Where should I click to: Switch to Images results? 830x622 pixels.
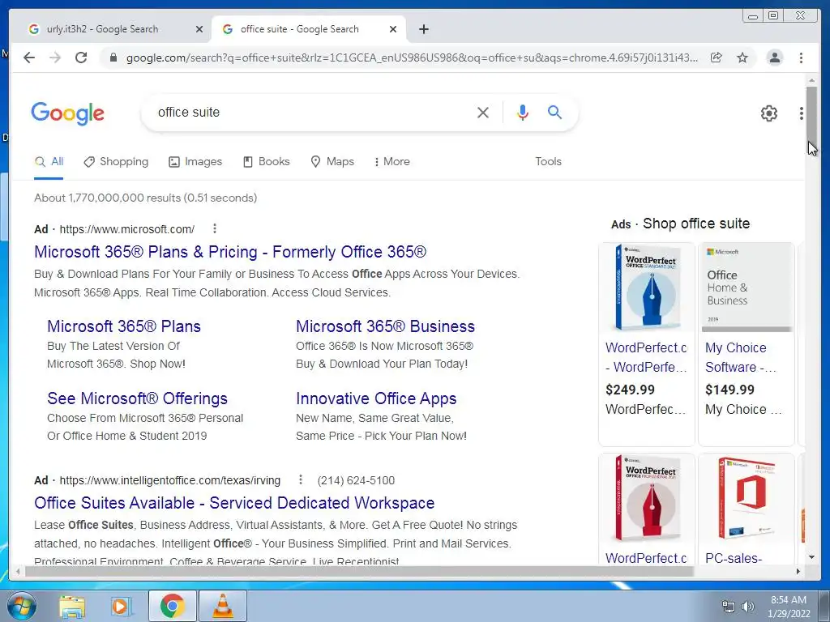point(195,162)
